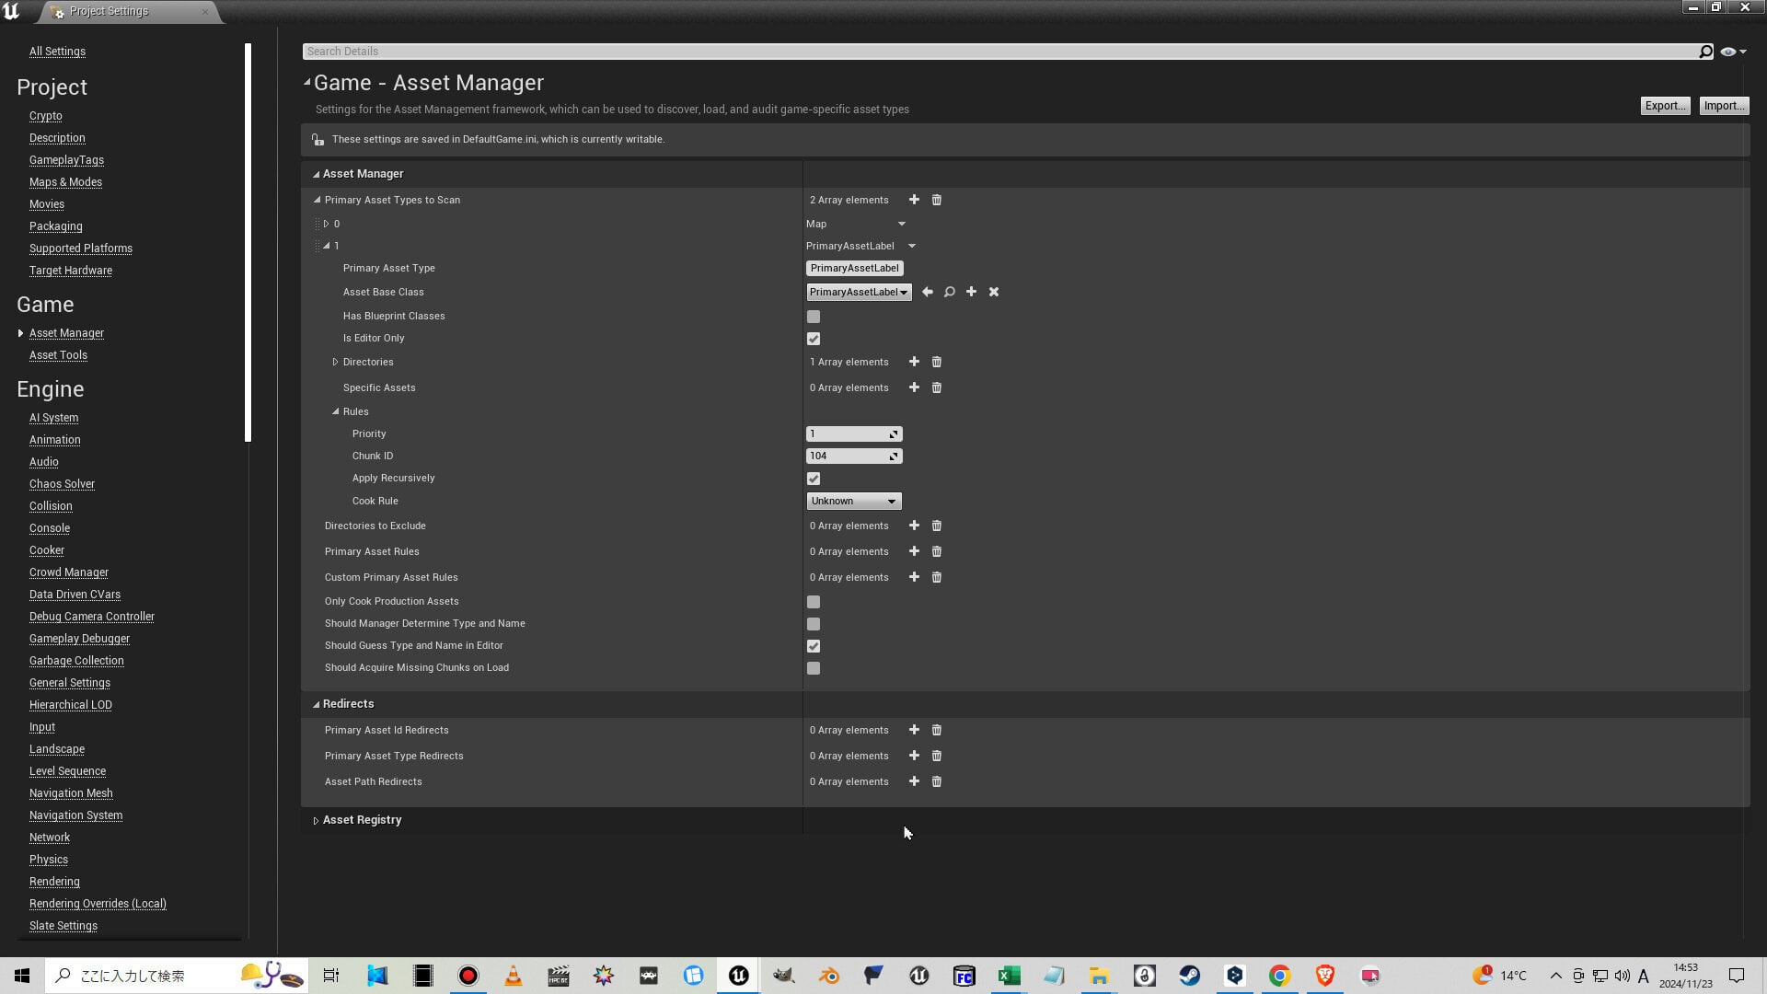The image size is (1767, 994).
Task: Uncheck Is Editor Only
Action: 814,339
